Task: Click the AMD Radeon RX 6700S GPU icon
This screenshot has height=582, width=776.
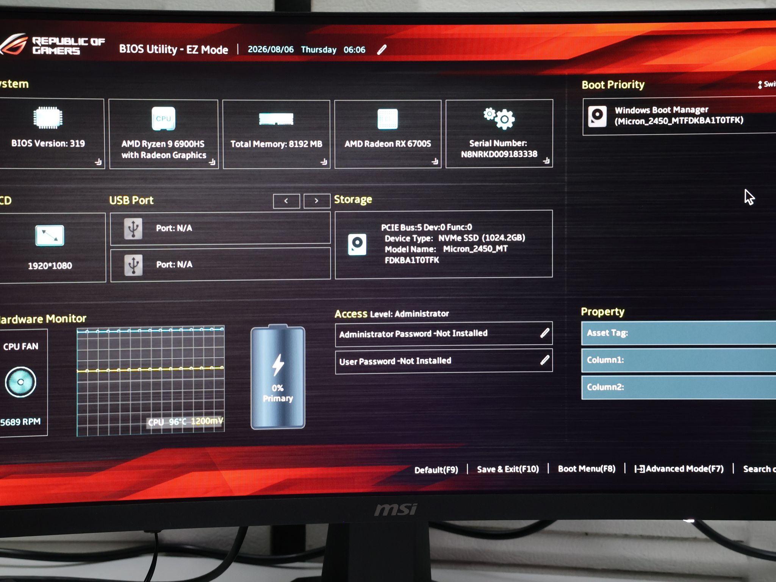Action: pos(388,119)
